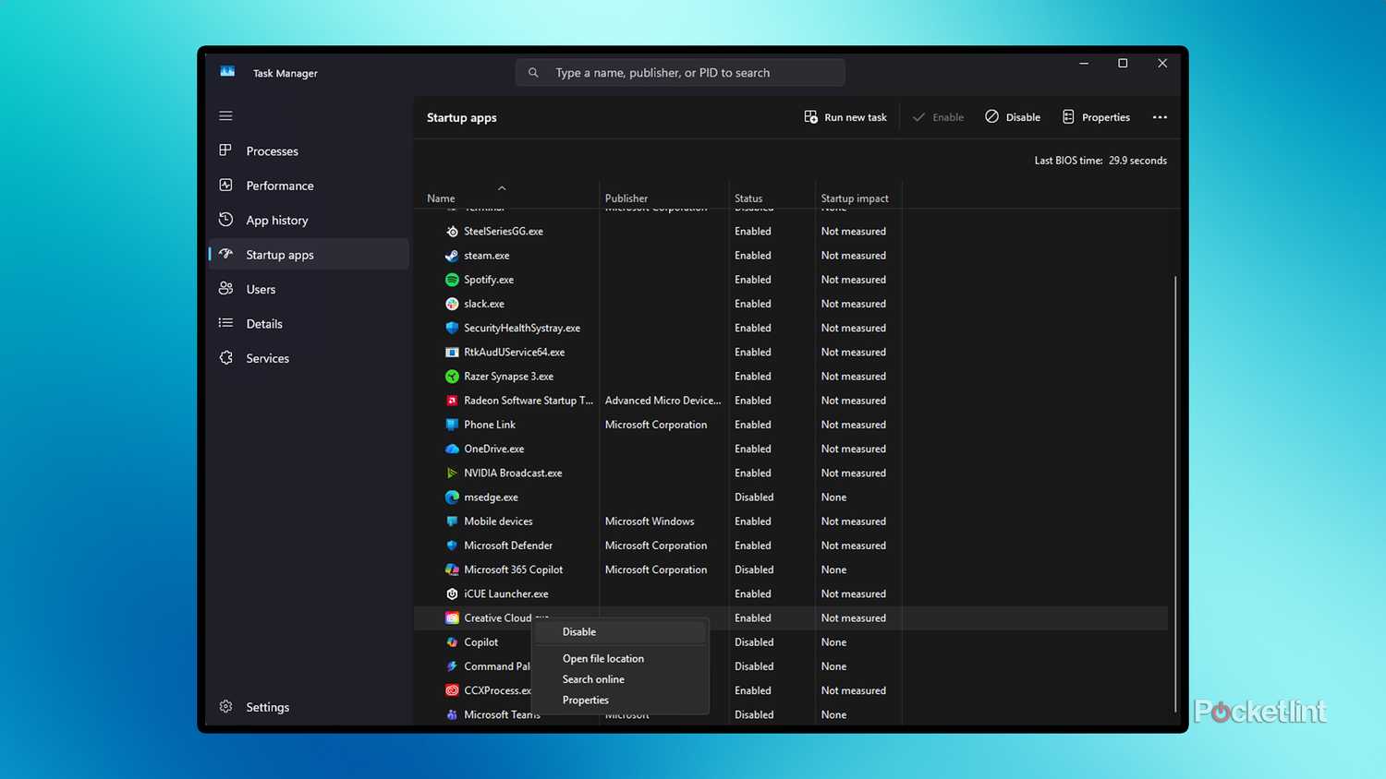
Task: Click the Phone Link icon
Action: click(452, 424)
